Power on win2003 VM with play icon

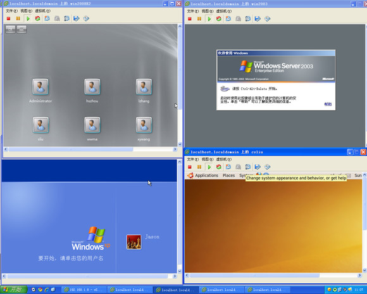[209, 19]
